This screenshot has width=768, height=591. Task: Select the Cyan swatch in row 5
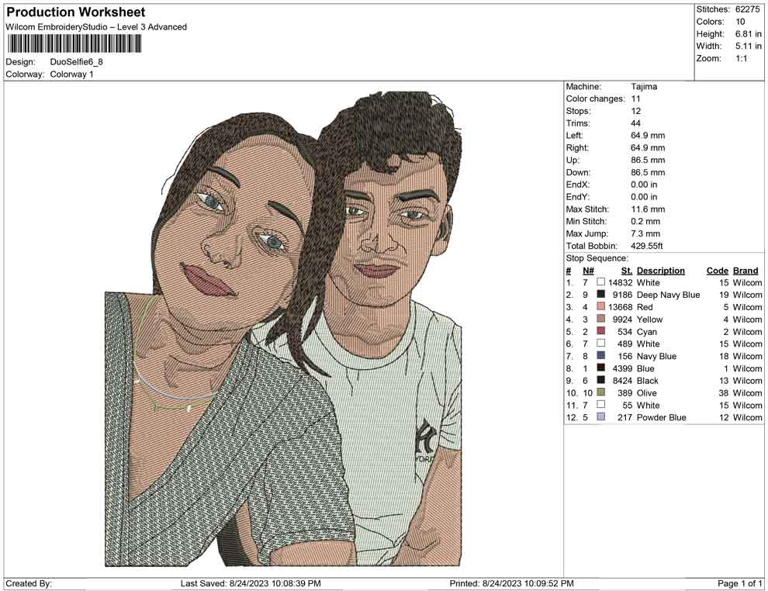(x=600, y=331)
